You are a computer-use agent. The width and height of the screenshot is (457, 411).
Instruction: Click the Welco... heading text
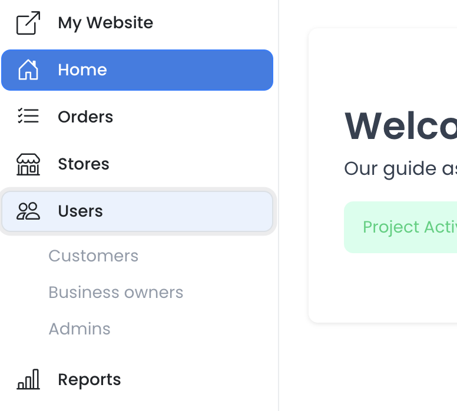pos(400,126)
